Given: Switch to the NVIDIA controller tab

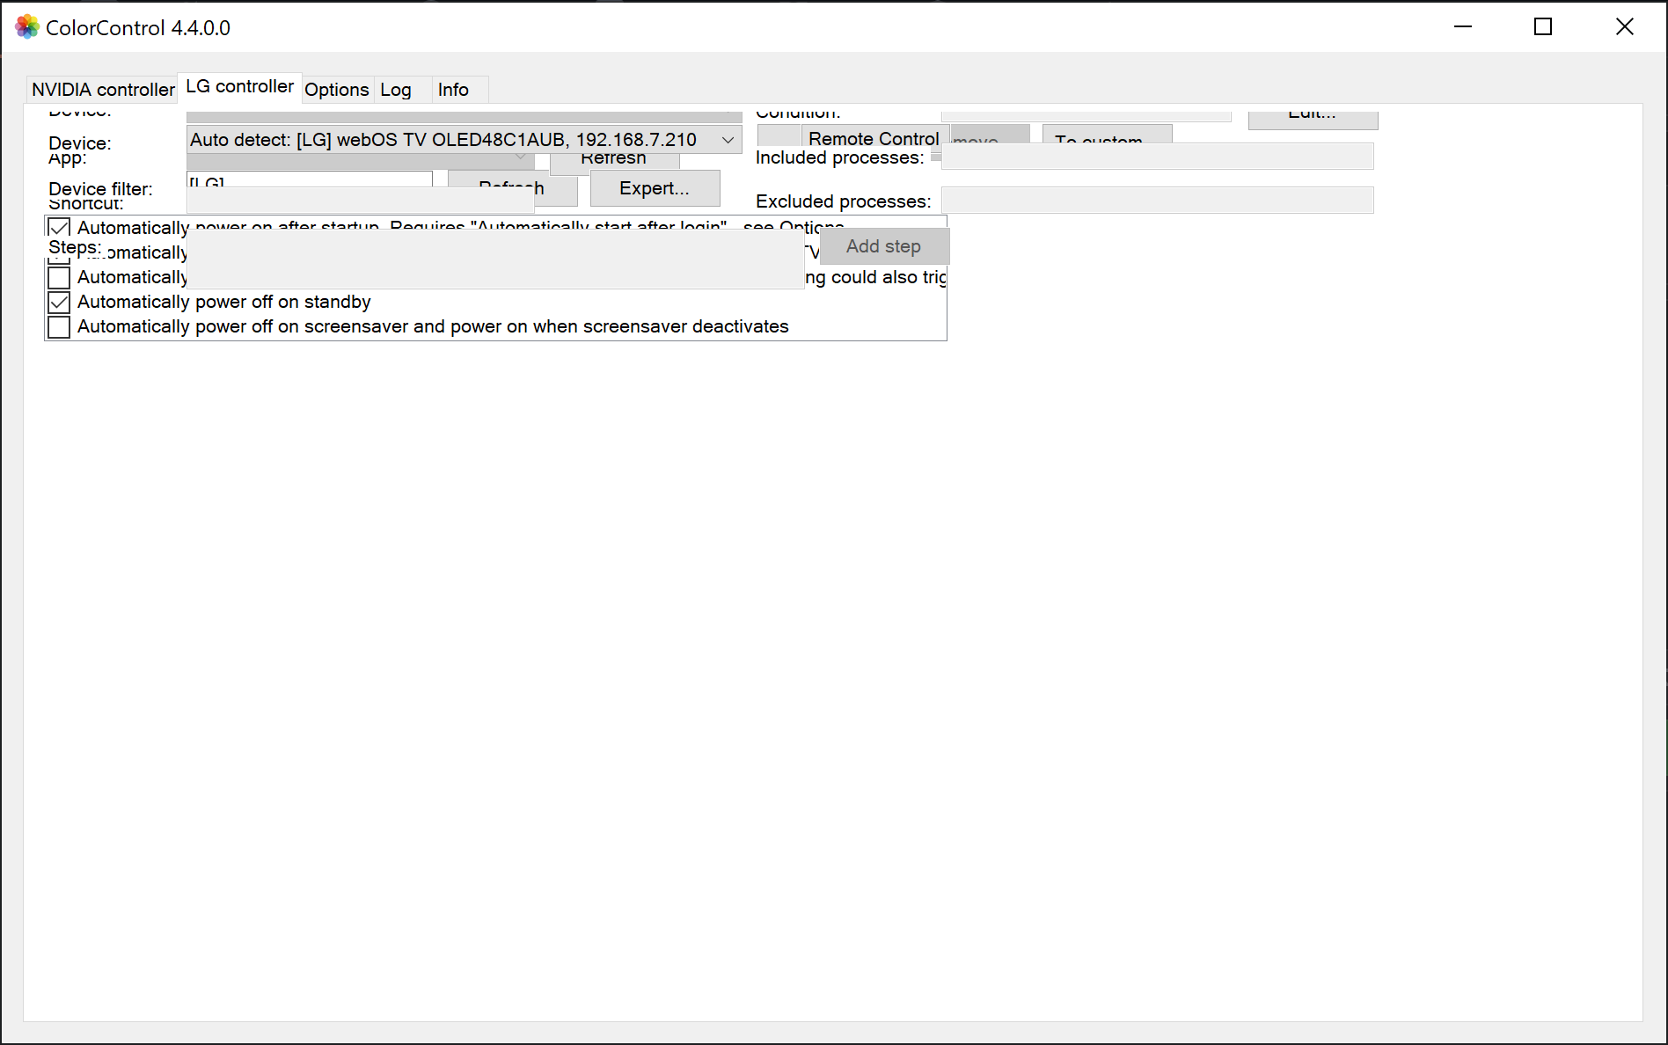Looking at the screenshot, I should point(102,89).
